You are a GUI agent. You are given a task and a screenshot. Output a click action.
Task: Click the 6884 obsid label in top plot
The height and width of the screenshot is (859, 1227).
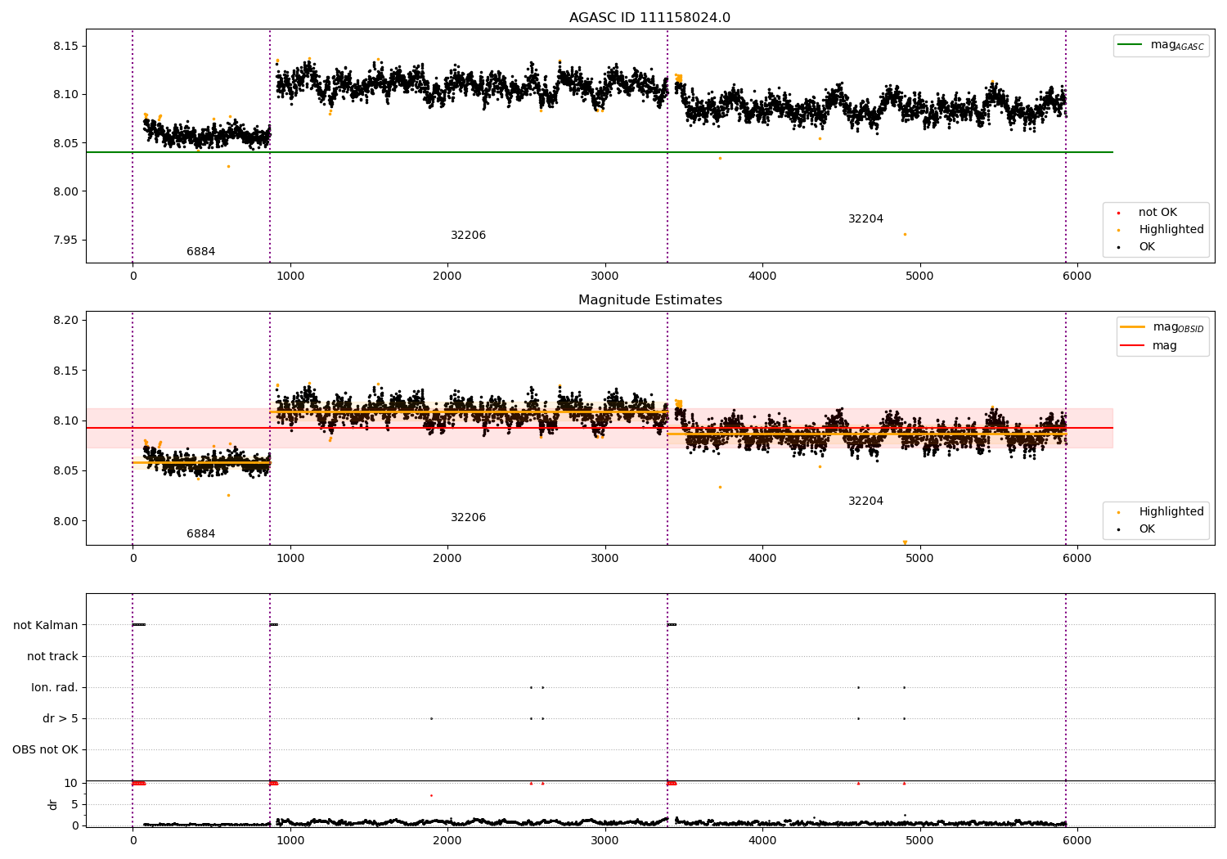click(x=200, y=252)
